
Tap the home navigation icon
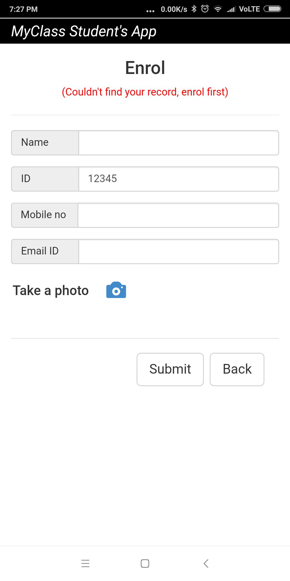point(145,563)
